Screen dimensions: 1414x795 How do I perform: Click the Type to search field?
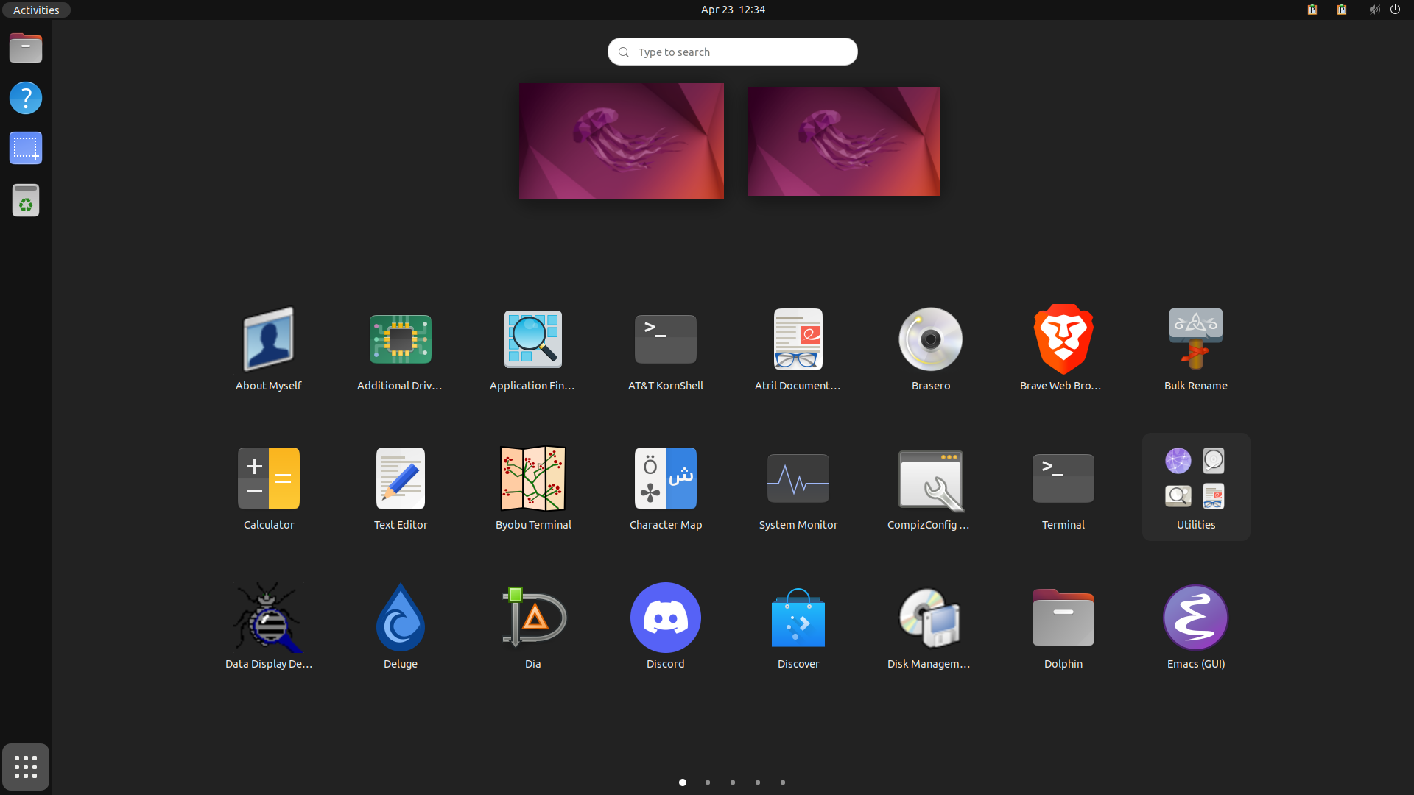point(732,52)
